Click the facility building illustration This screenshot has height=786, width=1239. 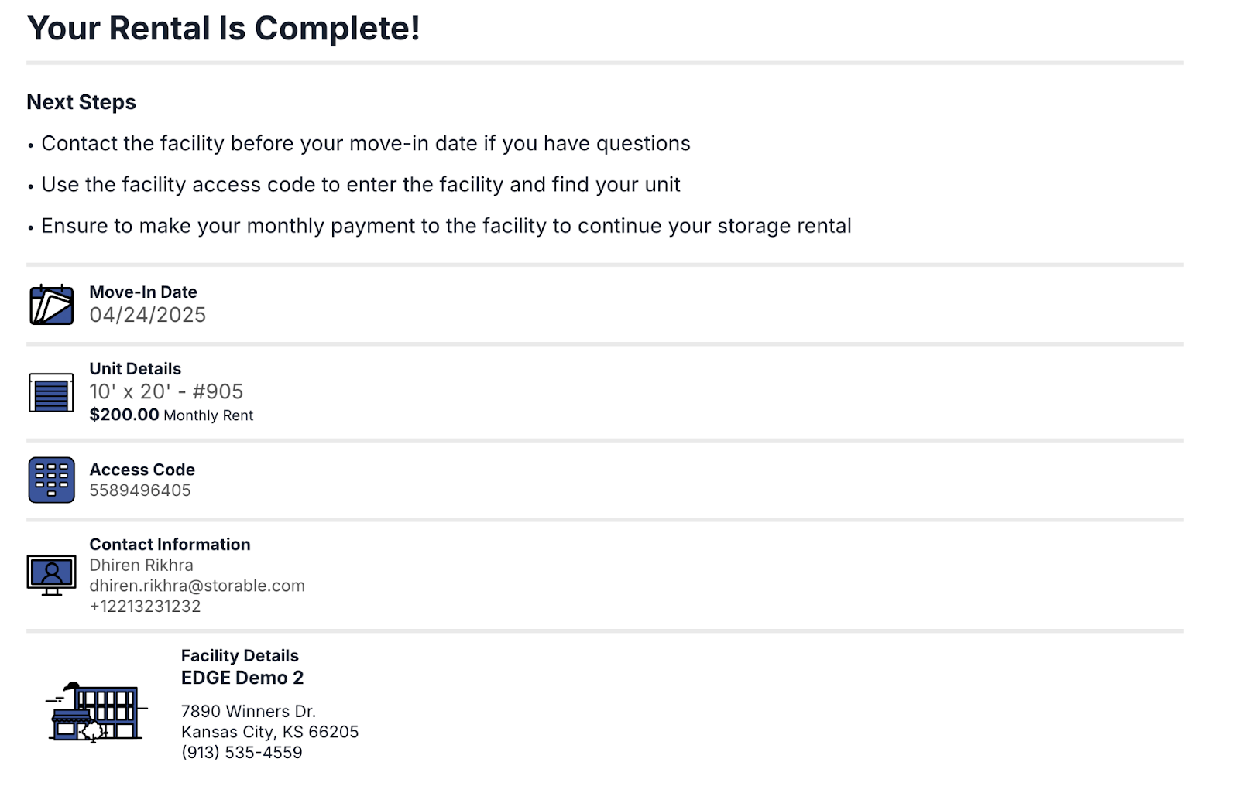coord(95,712)
